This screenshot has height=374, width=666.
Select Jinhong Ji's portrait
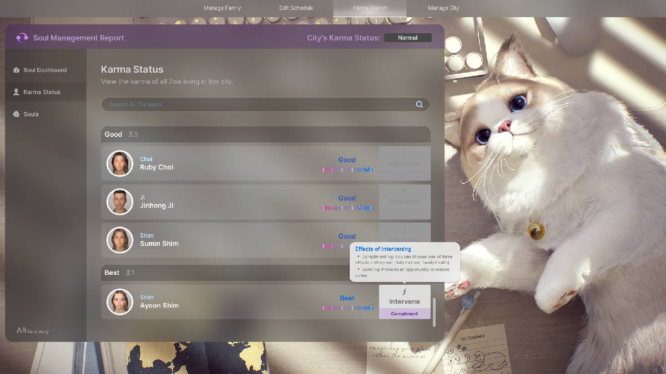120,202
